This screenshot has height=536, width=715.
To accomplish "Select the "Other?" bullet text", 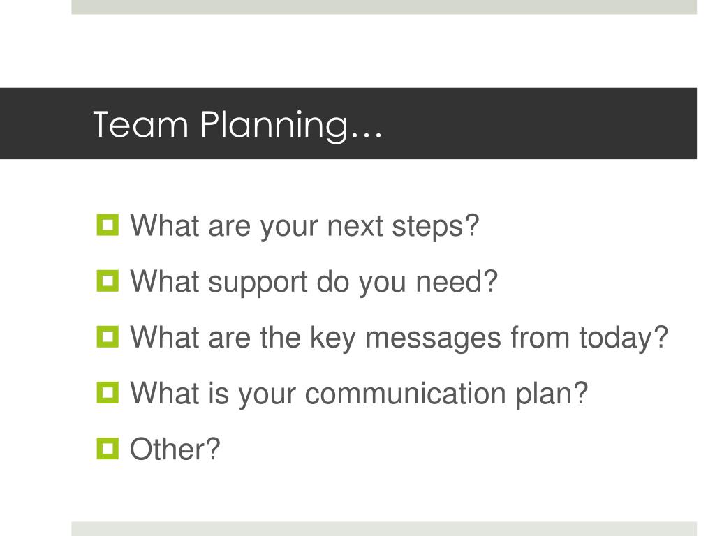I will point(175,449).
